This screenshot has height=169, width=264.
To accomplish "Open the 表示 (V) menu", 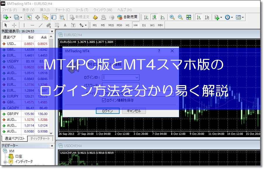I will [28, 10].
